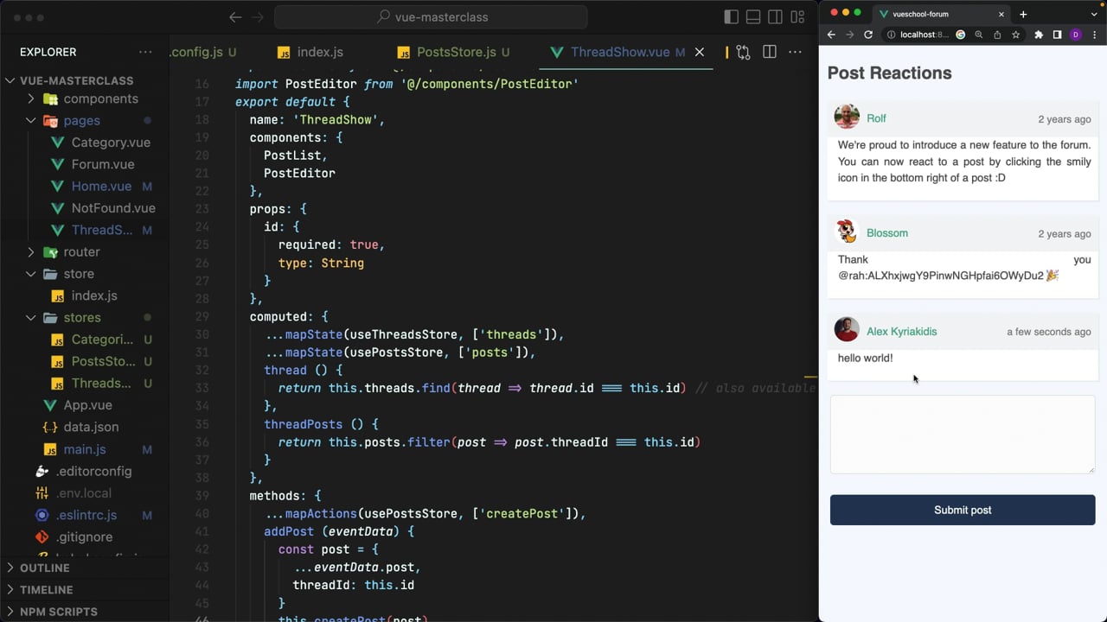Open a new browser tab
This screenshot has width=1107, height=622.
1023,14
